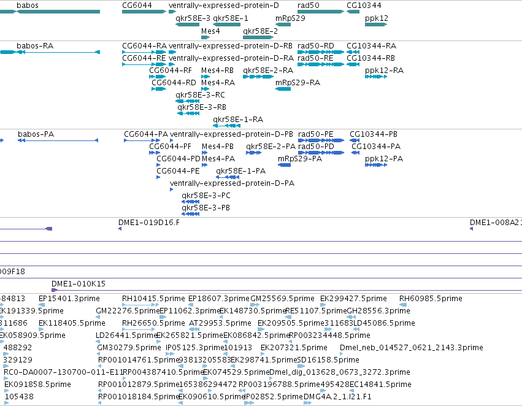Select the rad50-PD protein label

(316, 147)
